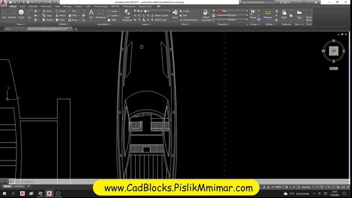This screenshot has height=198, width=352.
Task: Add a new drawing tab with plus
Action: pyautogui.click(x=76, y=29)
